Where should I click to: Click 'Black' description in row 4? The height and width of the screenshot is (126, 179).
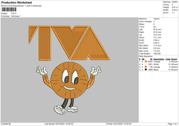(x=156, y=70)
